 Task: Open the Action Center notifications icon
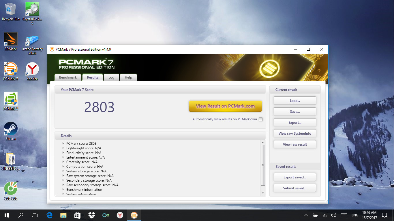pyautogui.click(x=384, y=215)
